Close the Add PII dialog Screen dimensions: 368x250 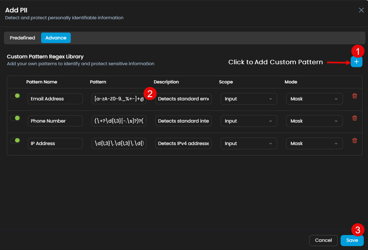(361, 10)
